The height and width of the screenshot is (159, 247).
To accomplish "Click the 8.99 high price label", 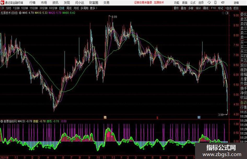I will click(x=114, y=17).
